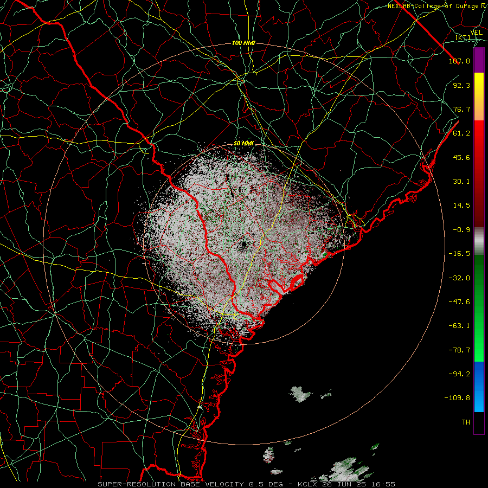488x488 pixels.
Task: Click the 50 NMI range ring label
Action: [x=243, y=144]
